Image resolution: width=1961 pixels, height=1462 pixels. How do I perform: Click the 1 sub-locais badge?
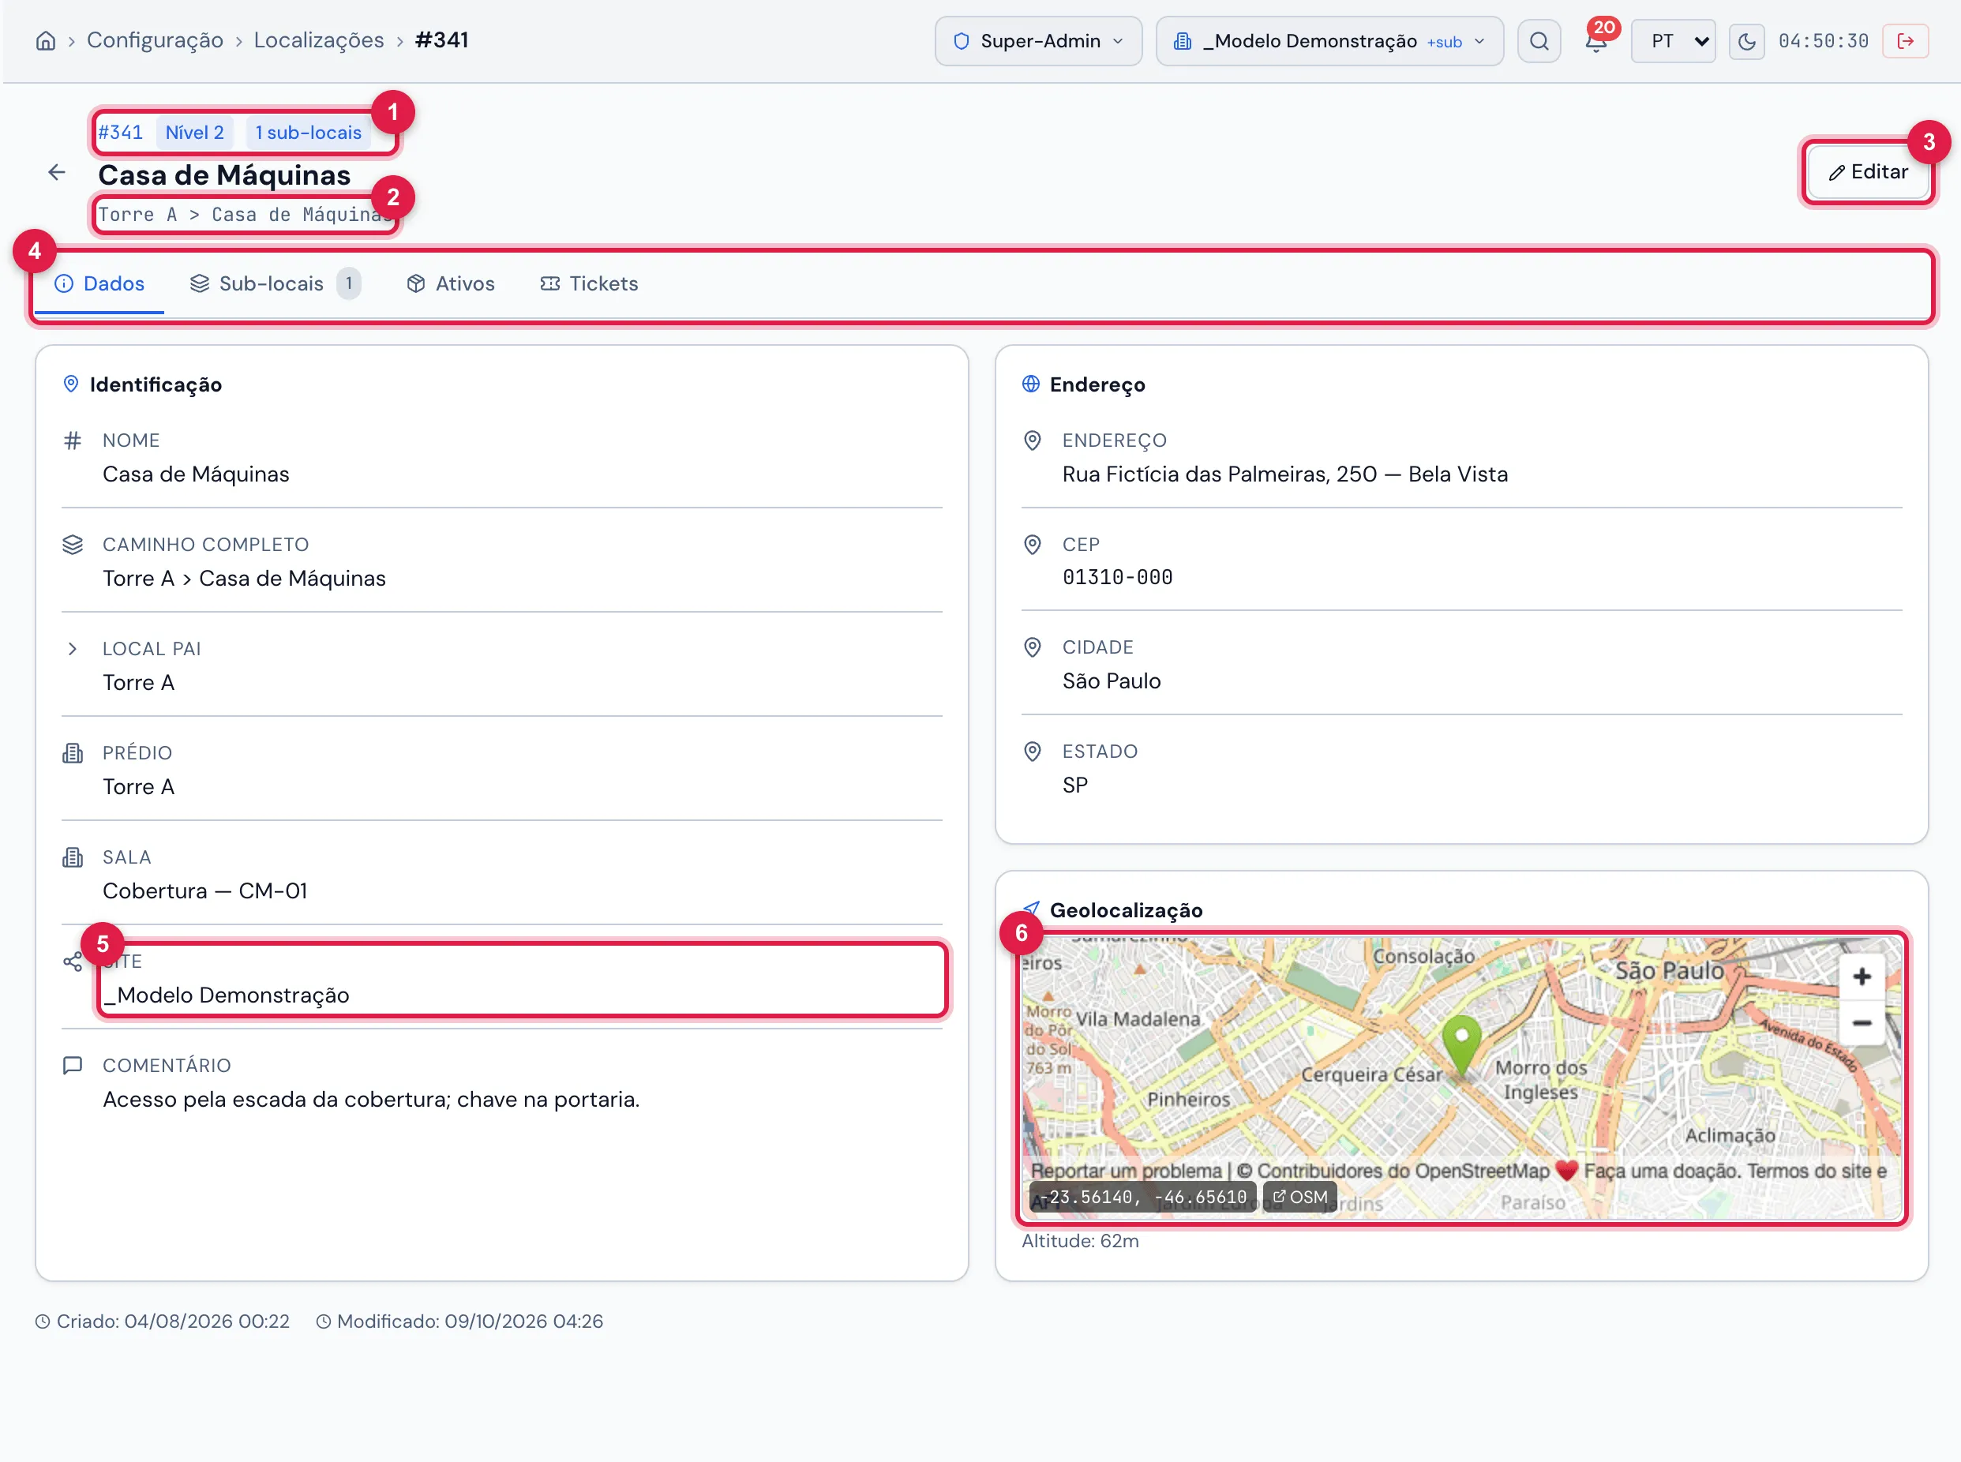pyautogui.click(x=308, y=133)
